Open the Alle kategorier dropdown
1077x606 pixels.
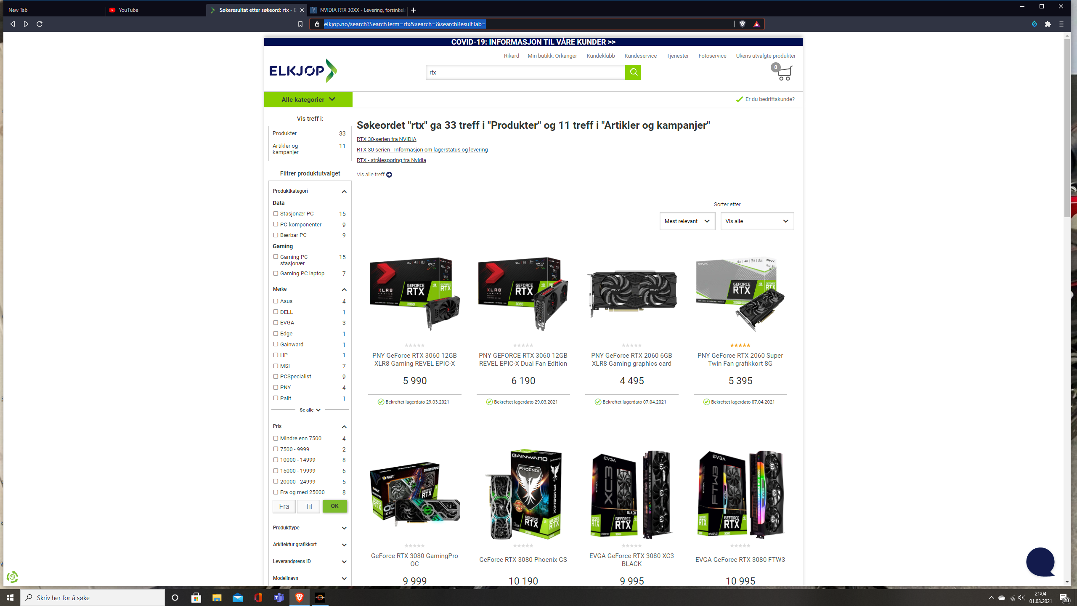[x=308, y=99]
